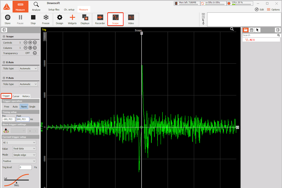
Task: Click the notice event icon
Action: click(x=203, y=17)
